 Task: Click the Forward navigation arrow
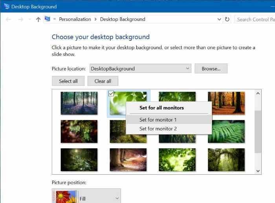[21, 19]
